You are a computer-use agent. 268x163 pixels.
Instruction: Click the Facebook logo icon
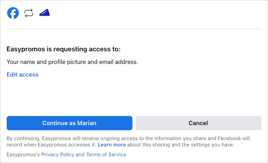point(13,13)
